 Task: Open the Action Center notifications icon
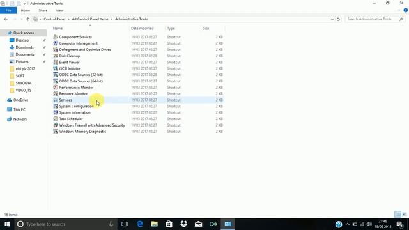(399, 224)
